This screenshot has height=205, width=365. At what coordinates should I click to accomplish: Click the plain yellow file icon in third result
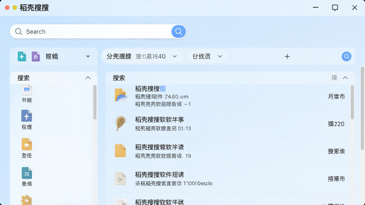pos(120,151)
